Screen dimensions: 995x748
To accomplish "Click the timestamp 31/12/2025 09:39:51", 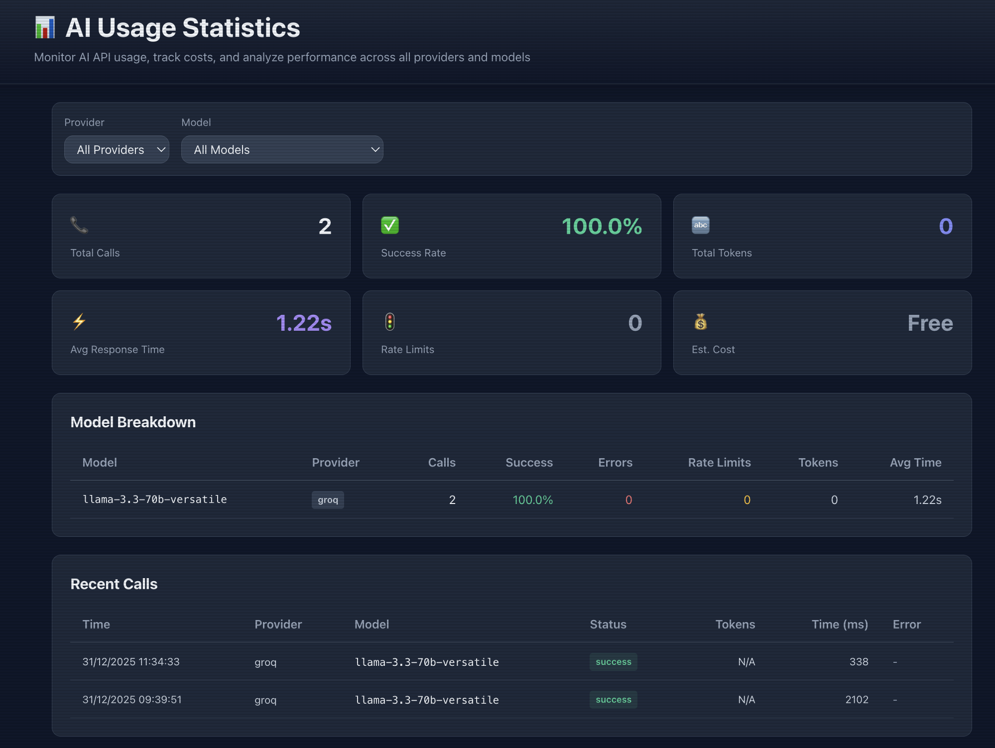I will (x=132, y=700).
